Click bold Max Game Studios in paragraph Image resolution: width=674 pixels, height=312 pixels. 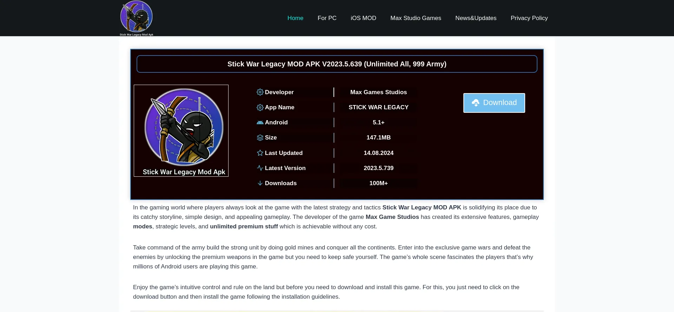tap(392, 217)
